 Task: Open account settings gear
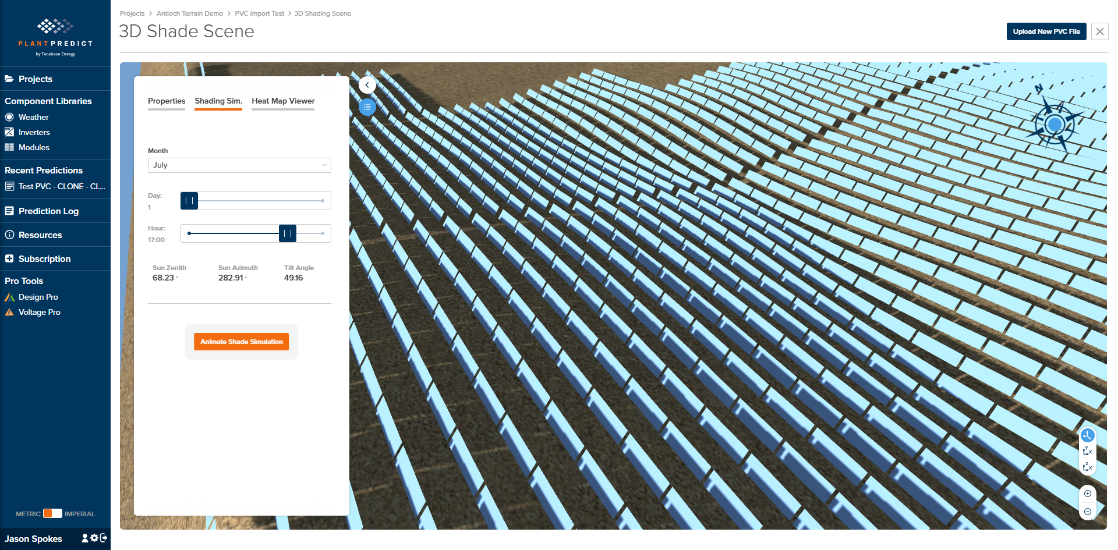94,538
